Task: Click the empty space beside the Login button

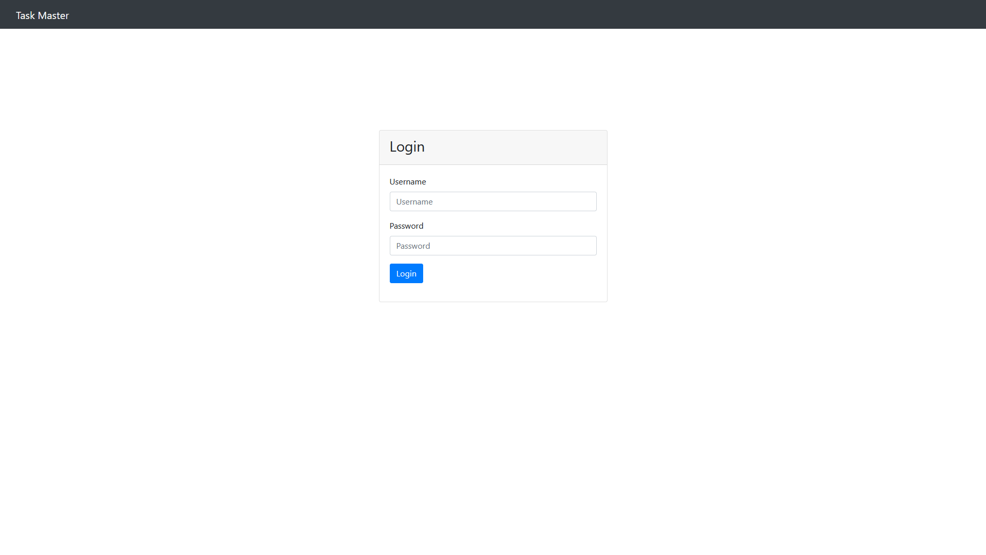Action: tap(508, 273)
